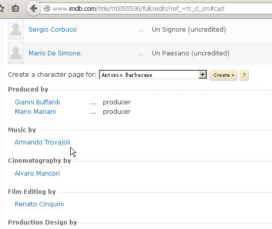Open Mario De Simone's profile link

pyautogui.click(x=54, y=53)
